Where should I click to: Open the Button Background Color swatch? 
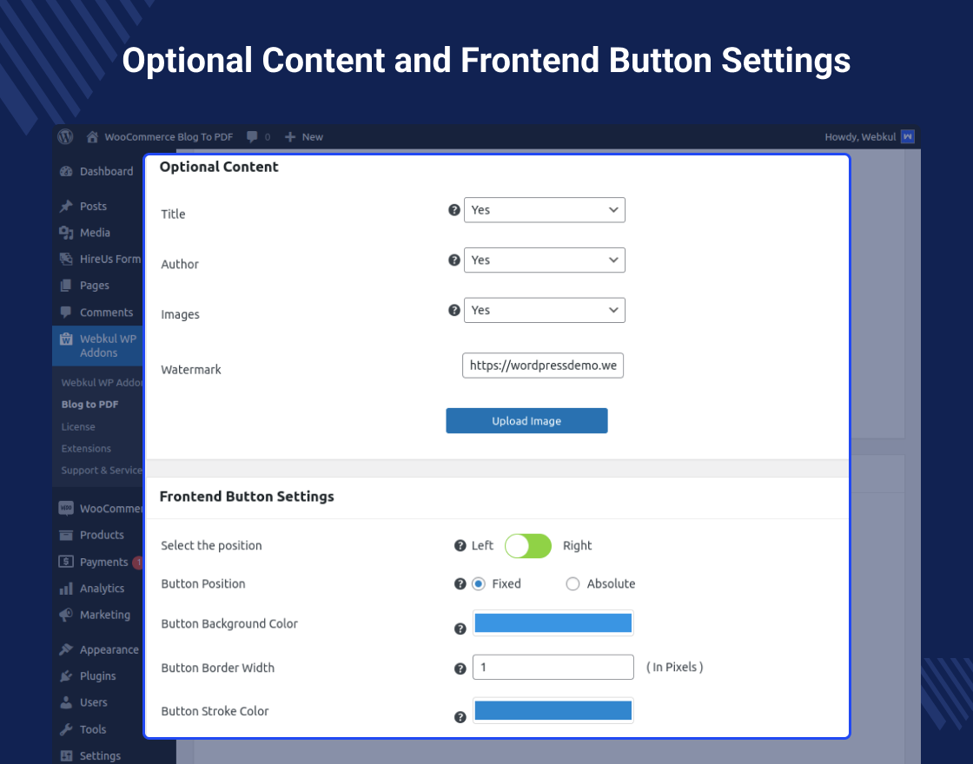click(553, 622)
